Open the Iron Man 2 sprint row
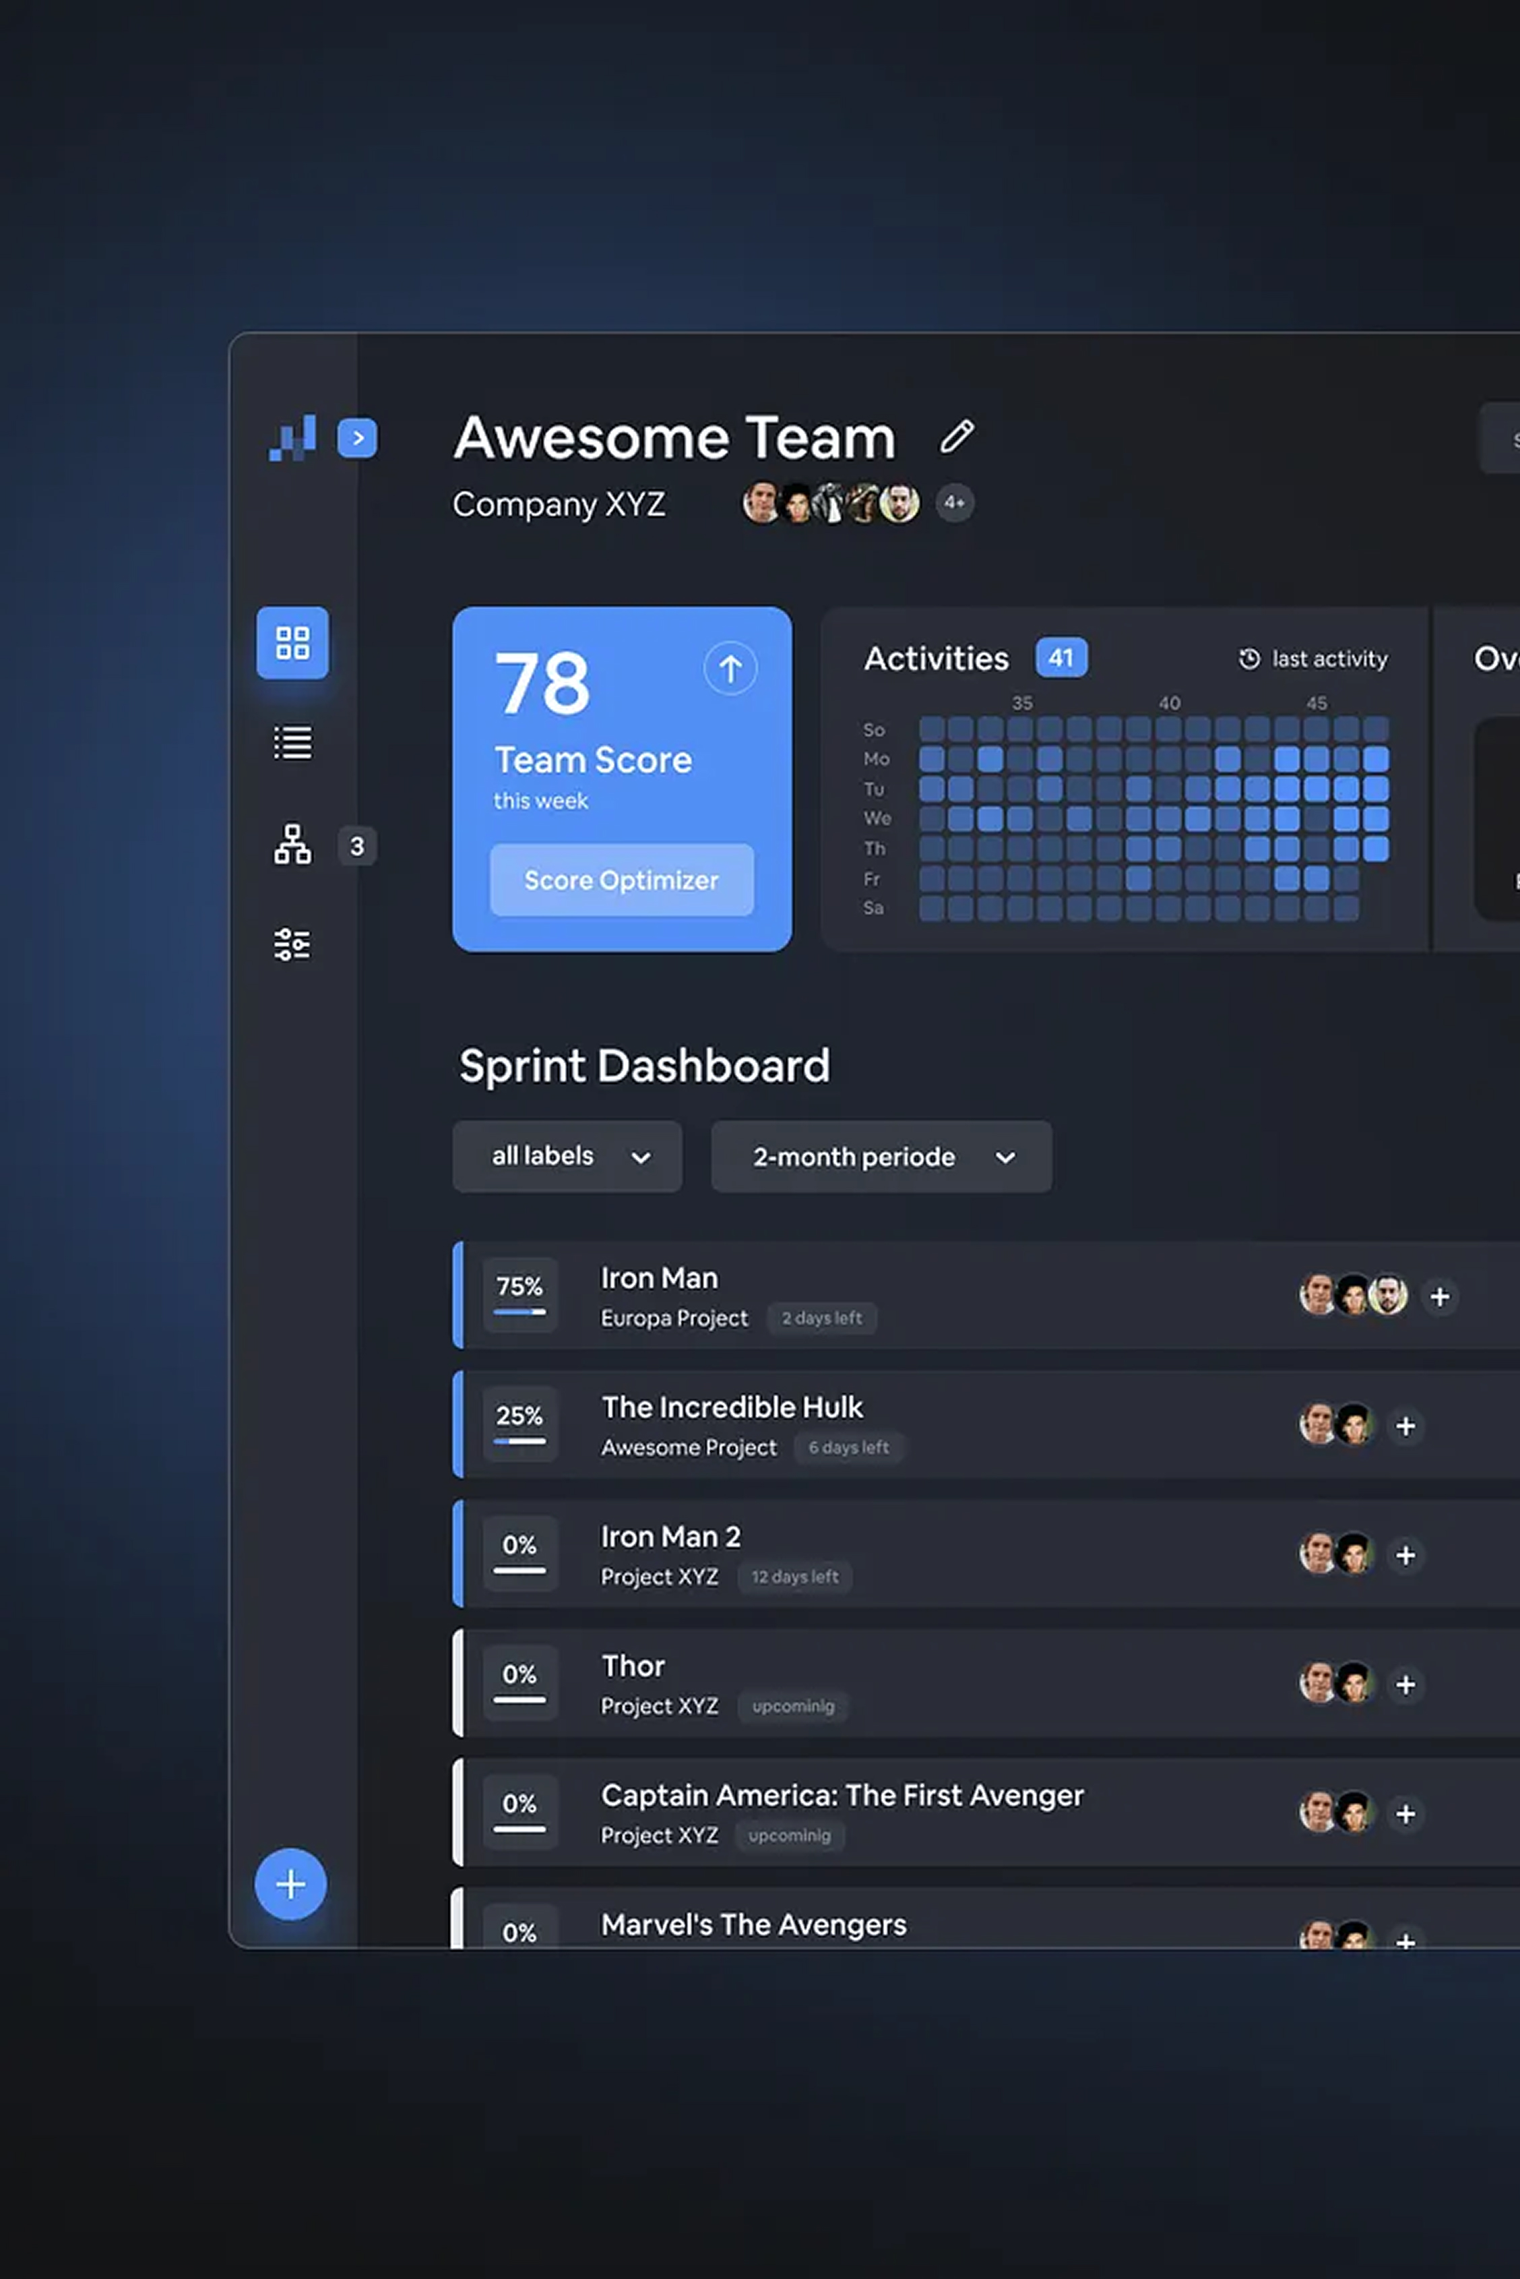The image size is (1520, 2279). click(x=986, y=1554)
